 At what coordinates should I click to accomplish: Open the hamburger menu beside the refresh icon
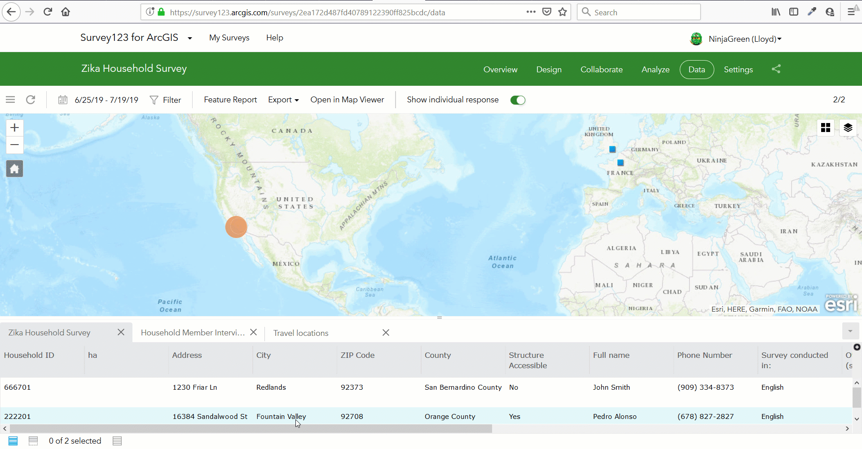[10, 100]
